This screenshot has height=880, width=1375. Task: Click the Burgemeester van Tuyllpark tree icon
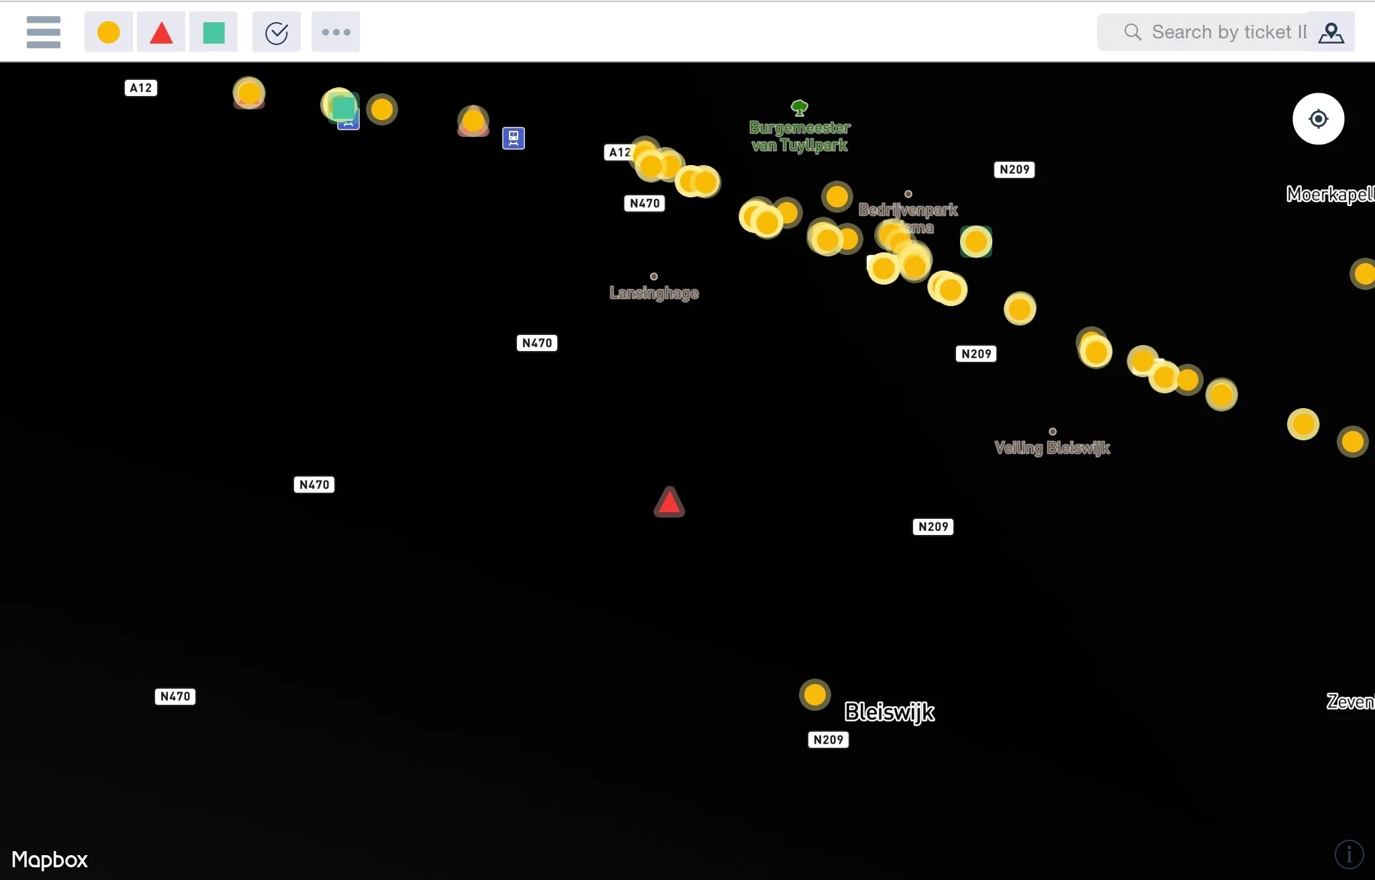coord(799,107)
